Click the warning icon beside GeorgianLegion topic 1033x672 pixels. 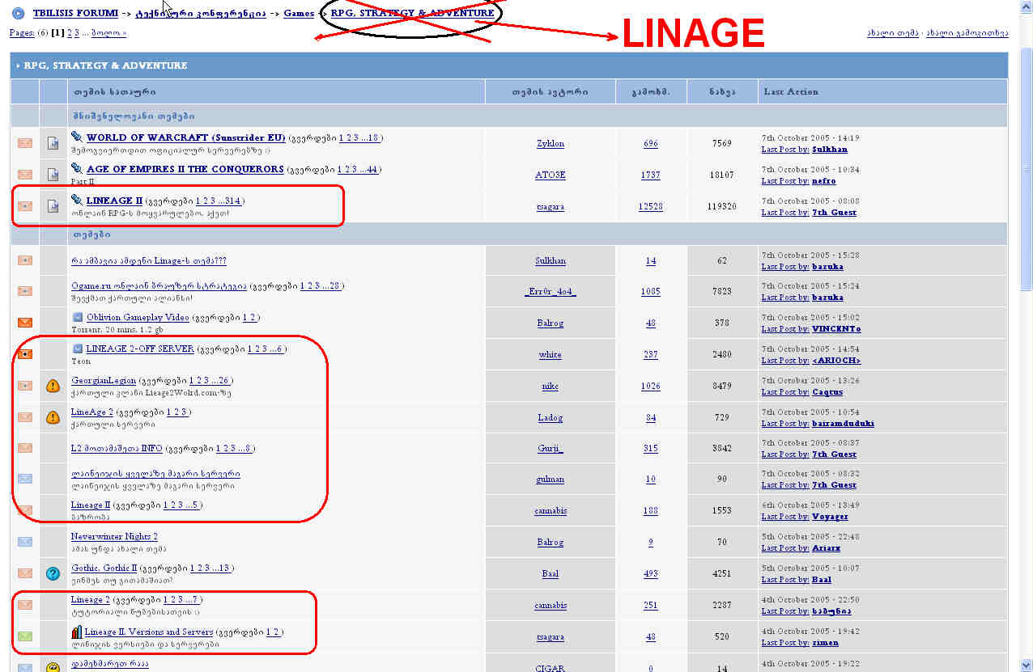pos(53,386)
